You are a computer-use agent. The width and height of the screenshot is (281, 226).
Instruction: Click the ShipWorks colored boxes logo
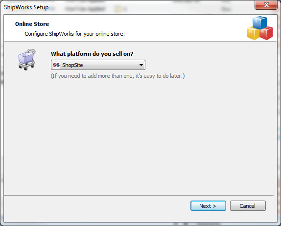click(x=260, y=28)
